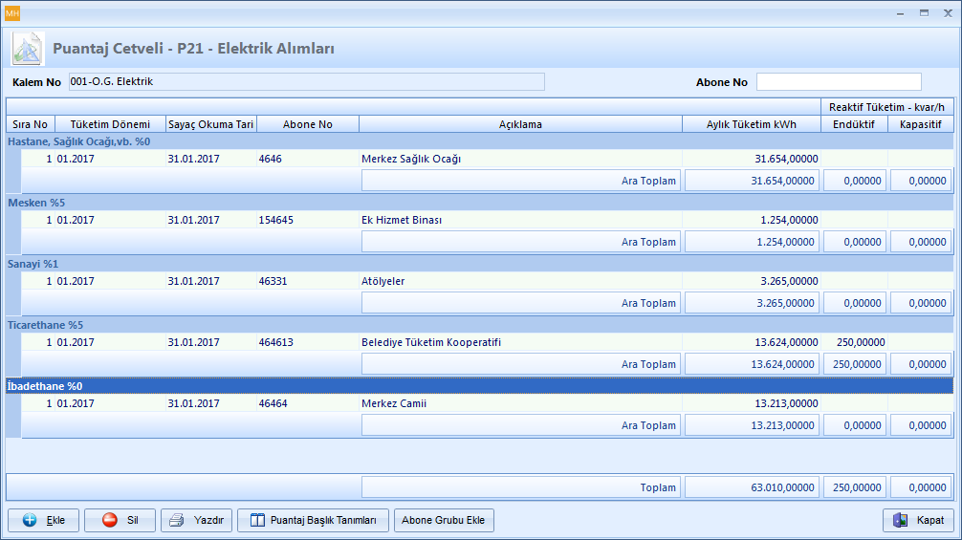This screenshot has width=962, height=540.
Task: Open Puantaj Başlık Tanımları
Action: 314,520
